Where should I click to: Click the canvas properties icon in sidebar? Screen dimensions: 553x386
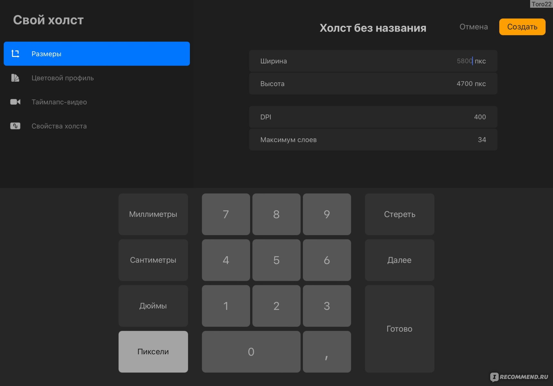click(x=15, y=126)
